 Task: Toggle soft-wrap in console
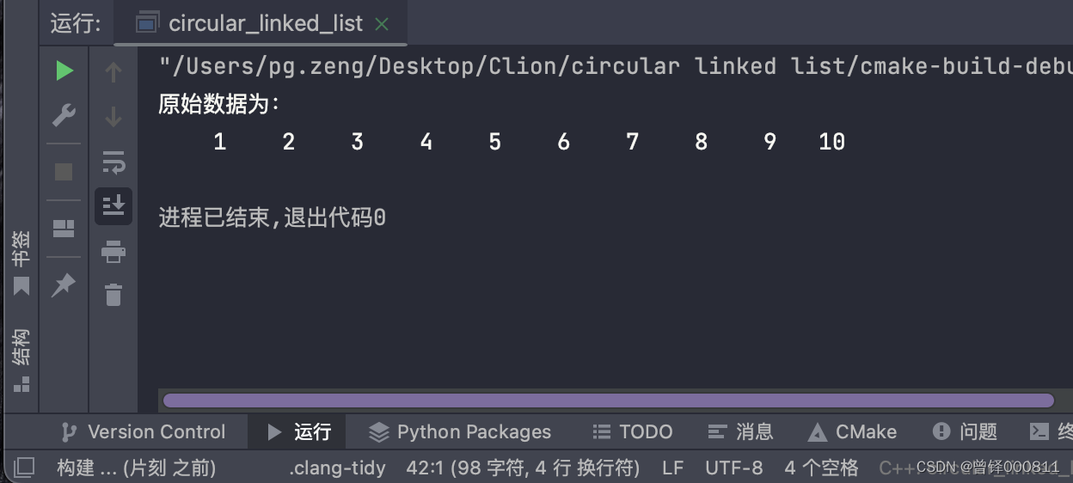pyautogui.click(x=113, y=161)
